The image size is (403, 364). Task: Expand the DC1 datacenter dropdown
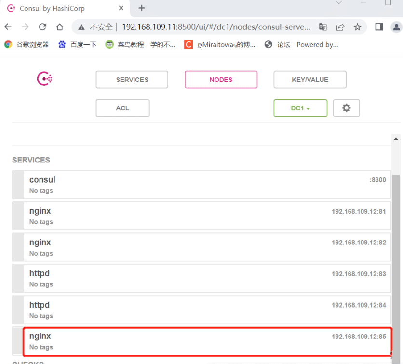[300, 108]
